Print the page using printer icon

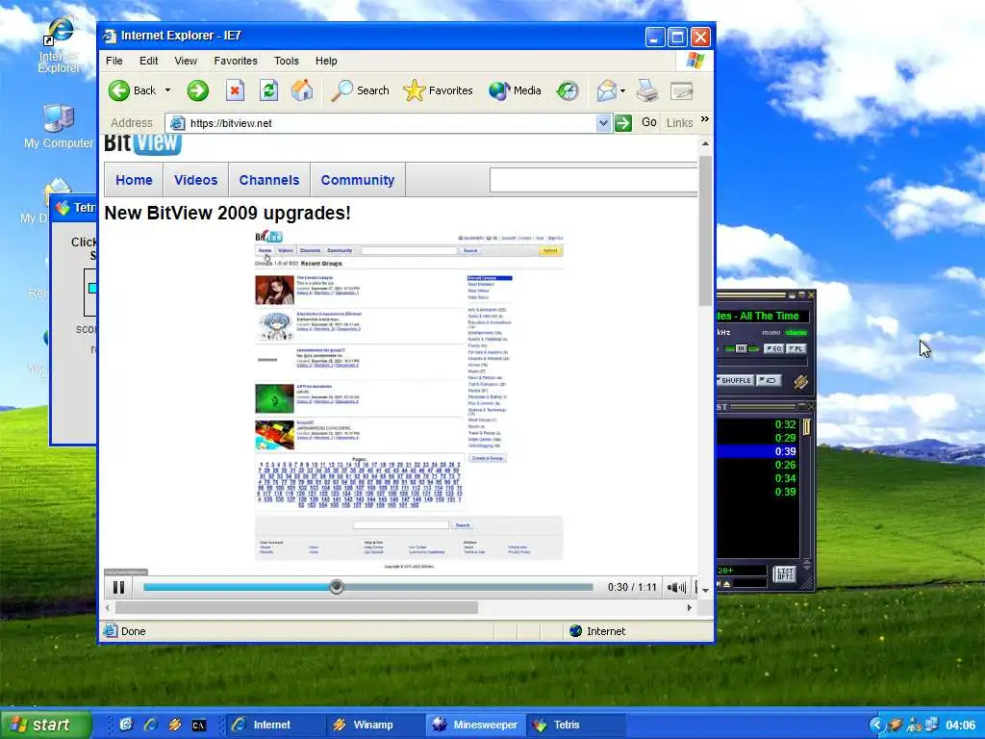pyautogui.click(x=647, y=90)
